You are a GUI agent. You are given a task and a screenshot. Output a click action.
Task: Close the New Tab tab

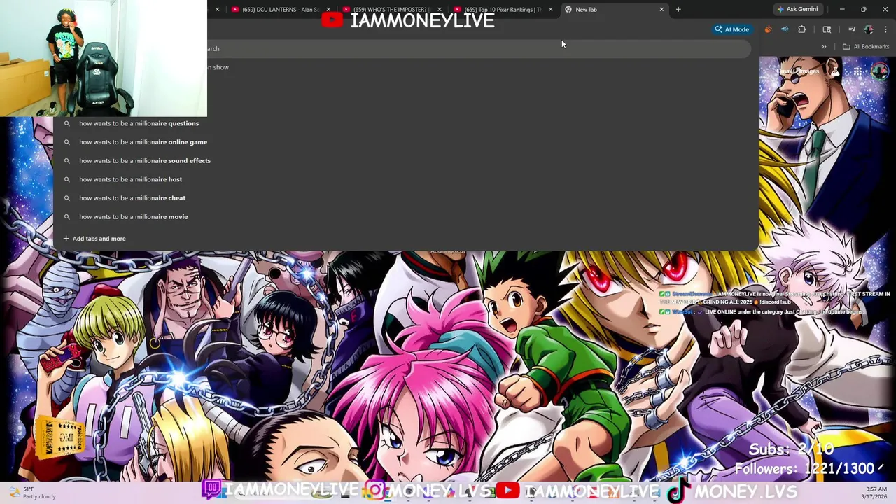(x=661, y=10)
